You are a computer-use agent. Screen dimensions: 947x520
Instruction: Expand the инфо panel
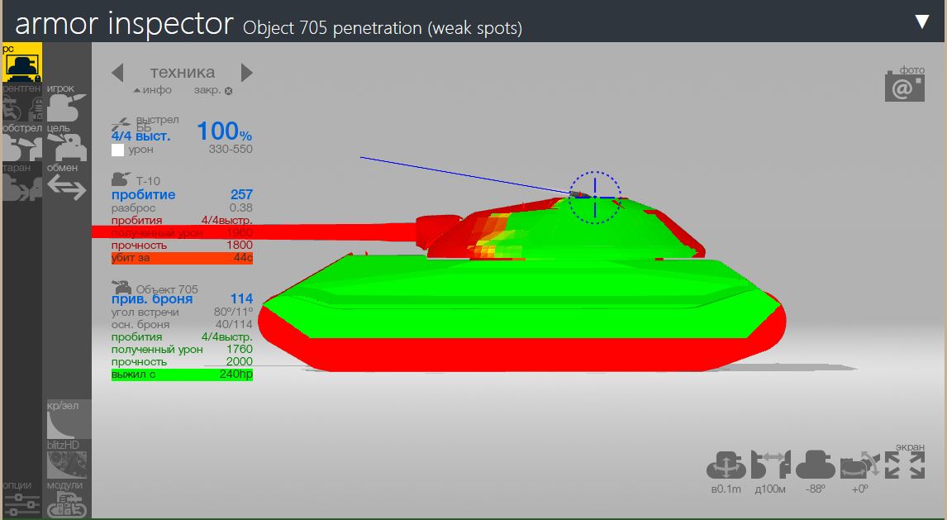[153, 90]
